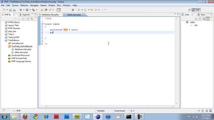
Task: Open the Previous Annotation dropdown arrow
Action: [x=89, y=10]
